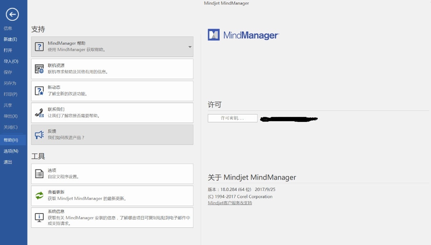Click 让我们了解您是否需要帮助 text
Viewport: 431px width, 245px height.
click(x=74, y=116)
